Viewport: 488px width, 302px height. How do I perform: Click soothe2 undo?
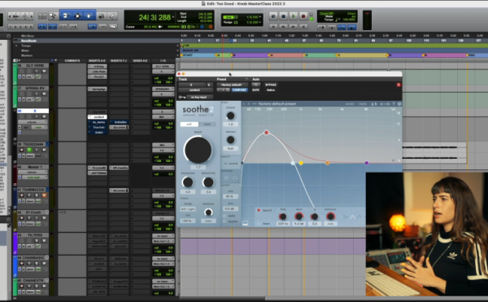(x=350, y=103)
